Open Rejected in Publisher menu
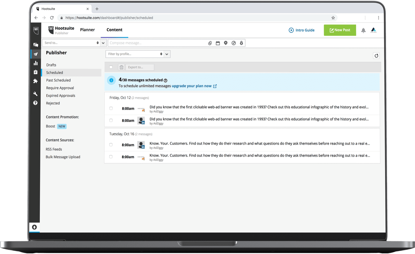This screenshot has width=415, height=254. coord(53,104)
